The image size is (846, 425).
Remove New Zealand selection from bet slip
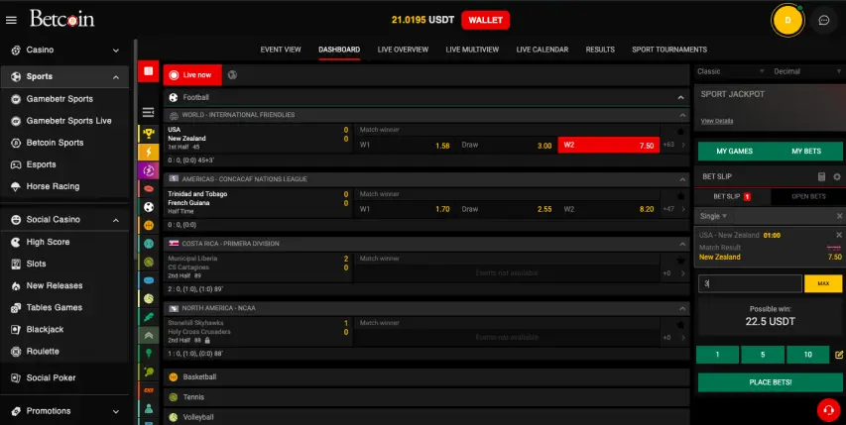[x=838, y=235]
